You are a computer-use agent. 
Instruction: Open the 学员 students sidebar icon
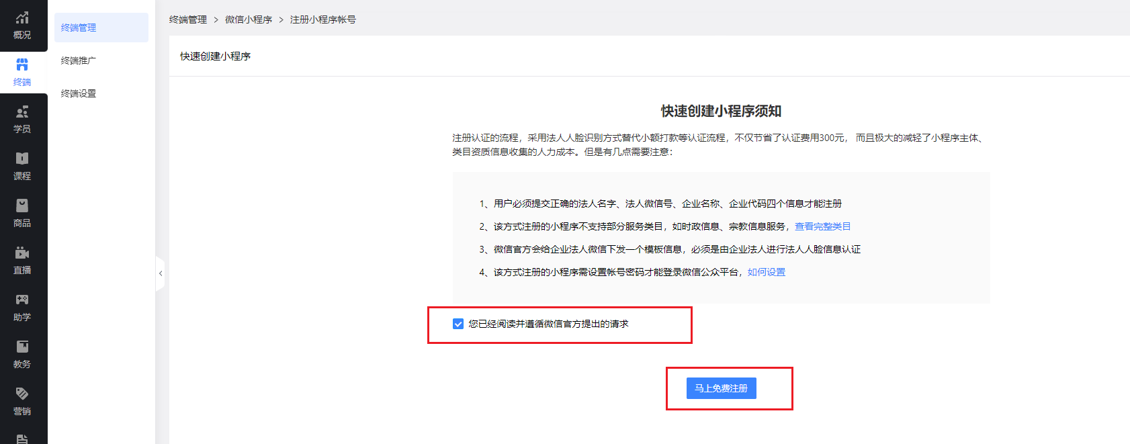(22, 120)
